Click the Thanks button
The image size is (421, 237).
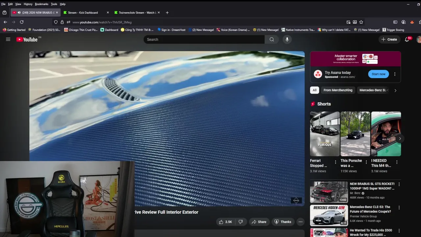coord(283,222)
